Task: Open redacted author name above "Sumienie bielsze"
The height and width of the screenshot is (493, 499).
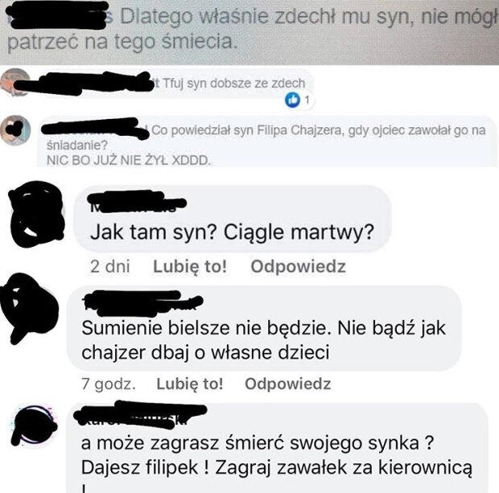Action: (x=142, y=302)
